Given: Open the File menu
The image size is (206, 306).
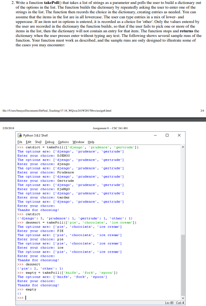Looking at the screenshot, I should (x=20, y=142).
